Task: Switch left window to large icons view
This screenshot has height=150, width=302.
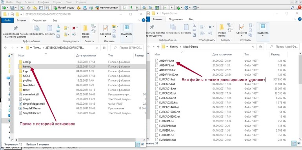Action: click(x=142, y=144)
